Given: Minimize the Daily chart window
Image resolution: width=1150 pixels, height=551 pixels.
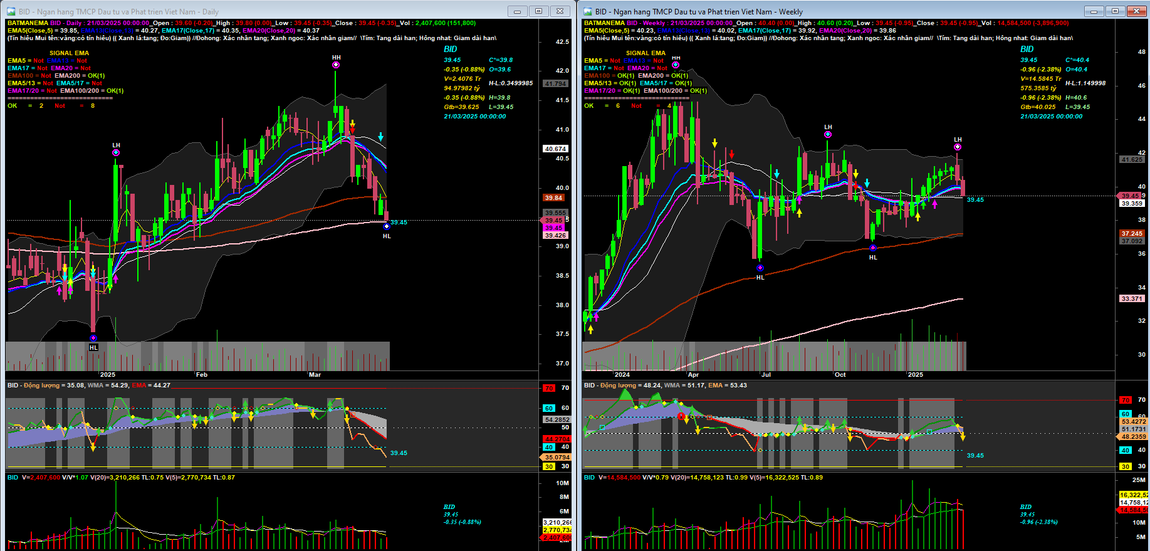Looking at the screenshot, I should click(517, 11).
